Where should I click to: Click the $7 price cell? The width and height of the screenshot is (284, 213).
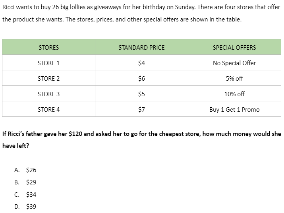click(141, 109)
